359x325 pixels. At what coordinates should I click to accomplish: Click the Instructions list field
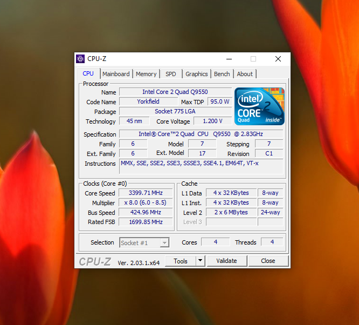201,166
